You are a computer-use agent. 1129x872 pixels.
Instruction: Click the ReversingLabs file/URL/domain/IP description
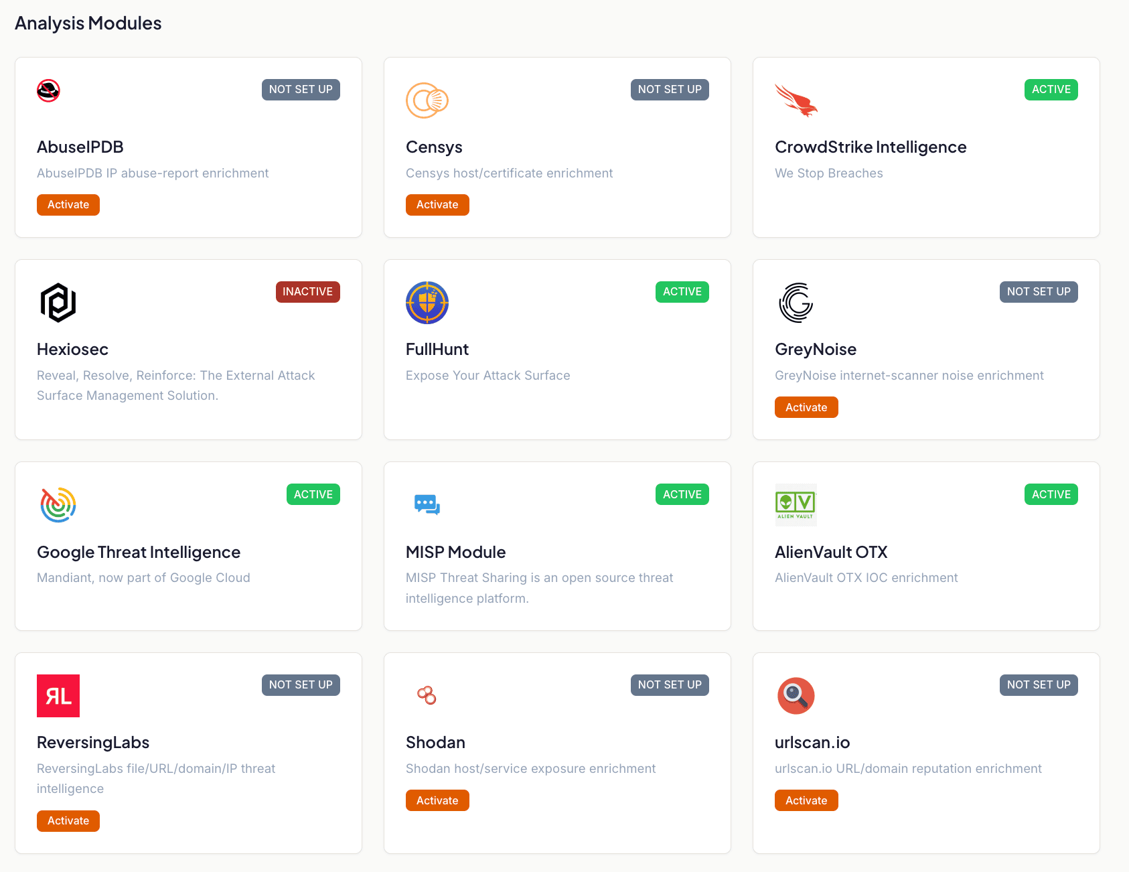pyautogui.click(x=156, y=779)
